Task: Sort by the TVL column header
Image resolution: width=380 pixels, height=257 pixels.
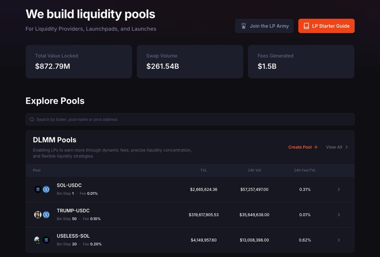Action: [204, 170]
